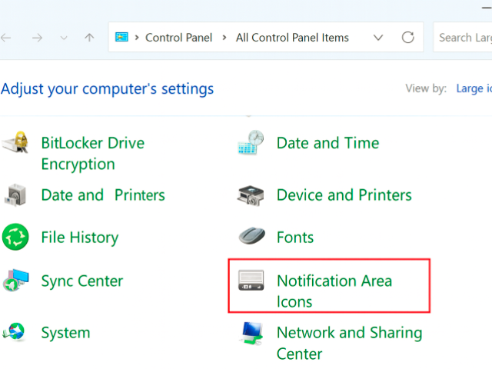Select All Control Panel Items breadcrumb
The height and width of the screenshot is (369, 492).
[292, 37]
